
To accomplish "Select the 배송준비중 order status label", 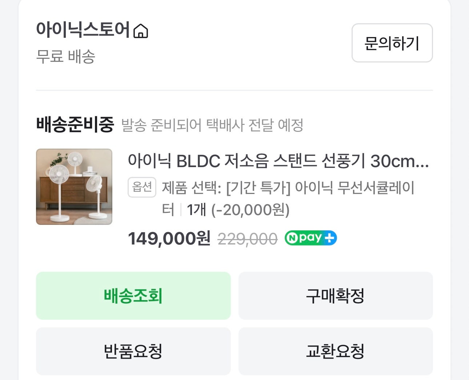I will point(75,125).
